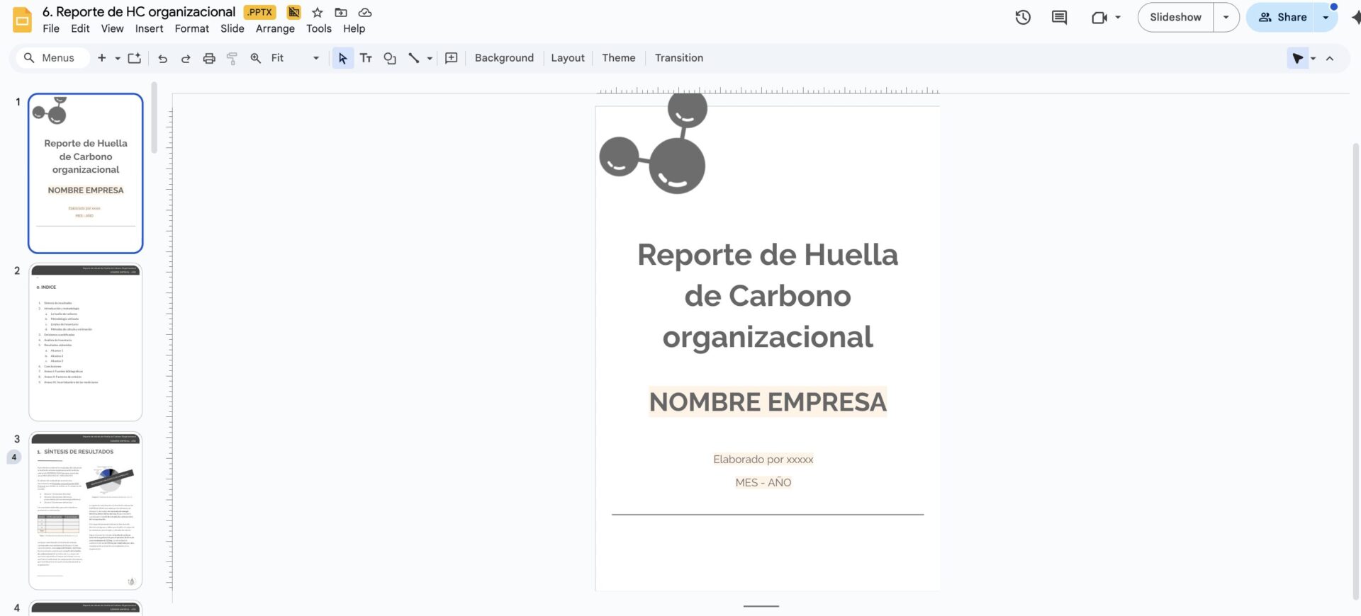This screenshot has width=1361, height=616.
Task: Select slide 2 thumbnail with índice
Action: (x=85, y=342)
